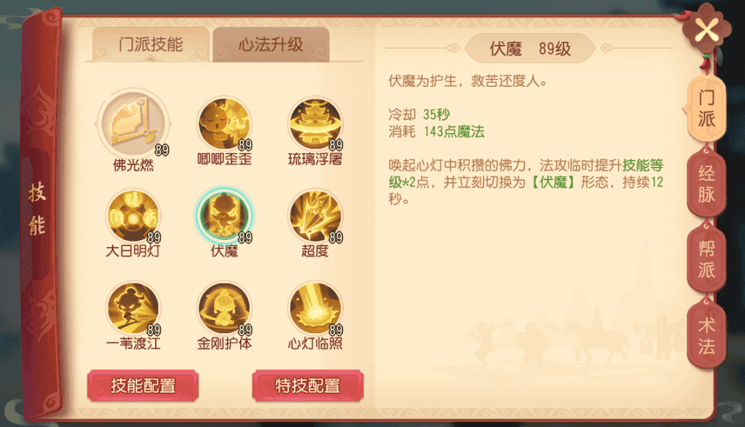Click the 技能 scroll handle label
The width and height of the screenshot is (745, 427).
pyautogui.click(x=37, y=208)
